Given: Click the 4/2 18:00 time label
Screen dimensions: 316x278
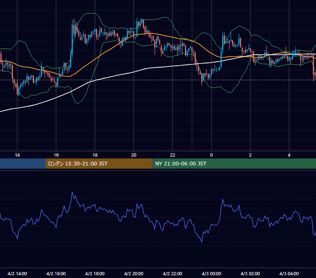Looking at the screenshot, I should click(95, 273).
